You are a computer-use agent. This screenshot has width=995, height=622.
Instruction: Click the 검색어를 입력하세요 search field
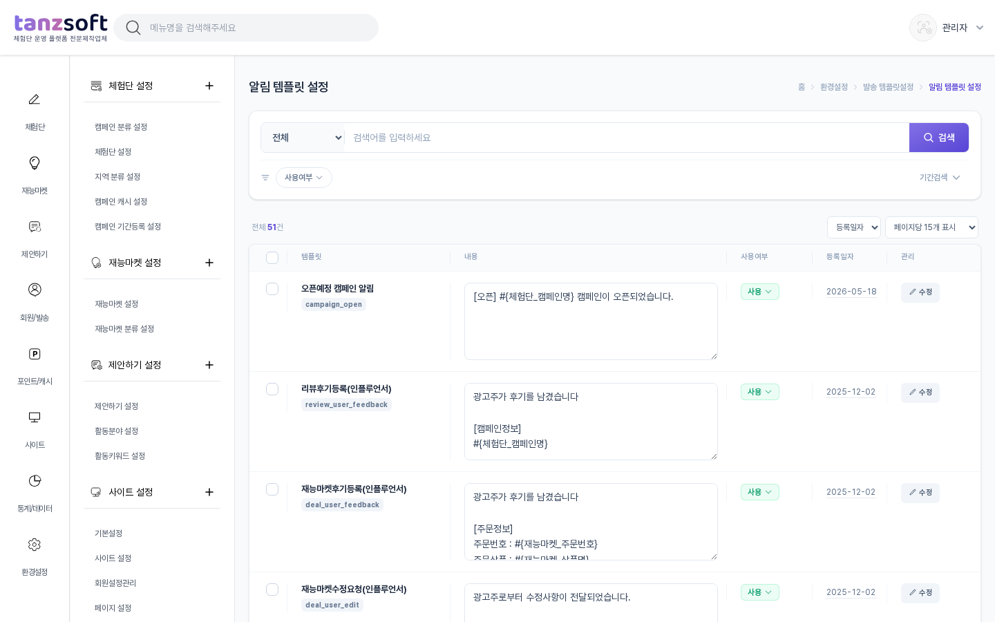pos(627,138)
